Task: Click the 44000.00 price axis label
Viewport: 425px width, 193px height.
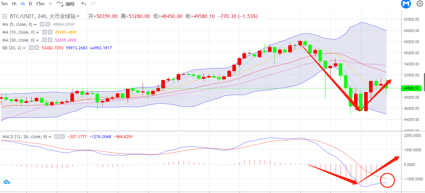Action: pyautogui.click(x=412, y=120)
